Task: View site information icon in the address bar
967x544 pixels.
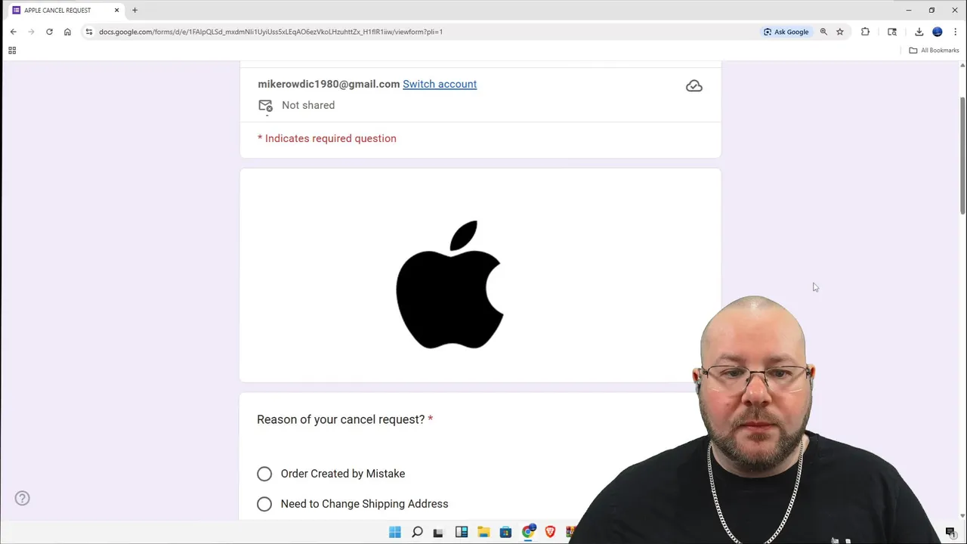Action: coord(89,32)
